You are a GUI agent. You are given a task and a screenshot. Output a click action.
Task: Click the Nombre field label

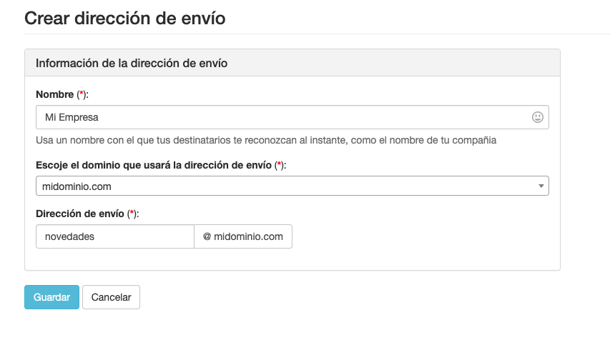(54, 94)
